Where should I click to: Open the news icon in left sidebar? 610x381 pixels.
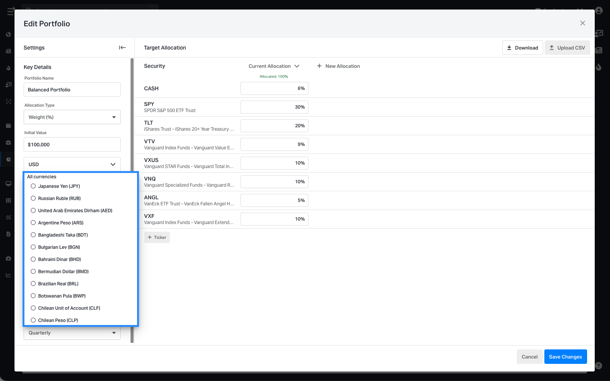coord(8,51)
